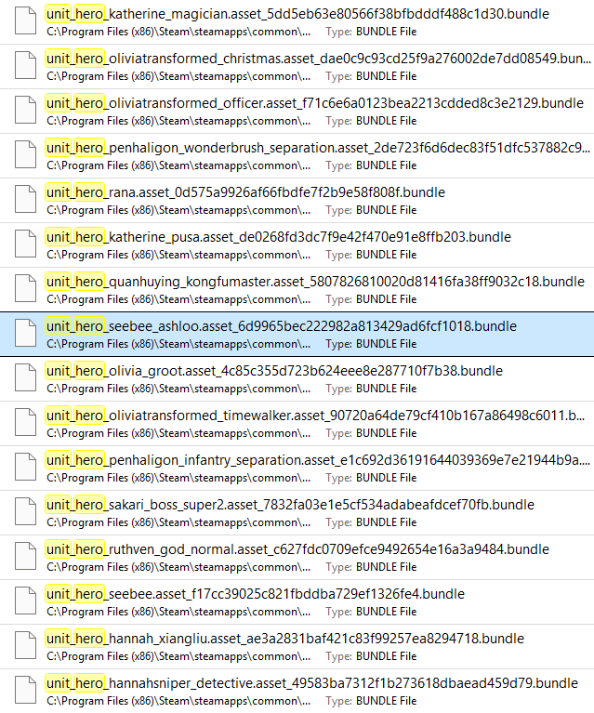
Task: Click folder path under hannahsniper_detective result
Action: pyautogui.click(x=178, y=700)
